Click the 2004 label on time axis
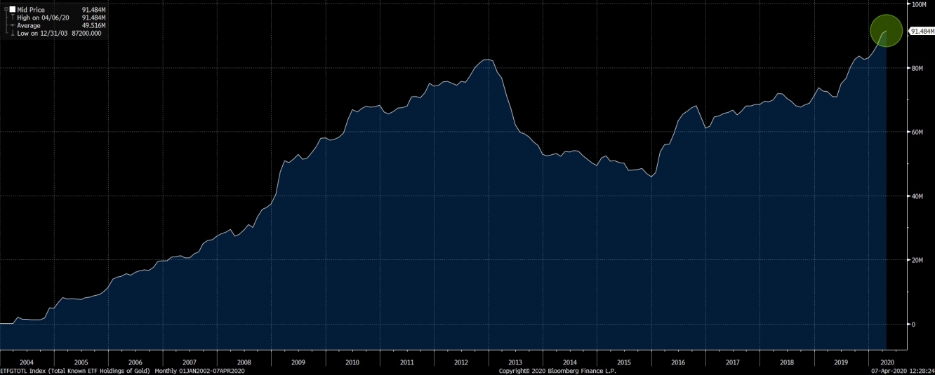Screen dimensions: 935x375 click(x=27, y=362)
